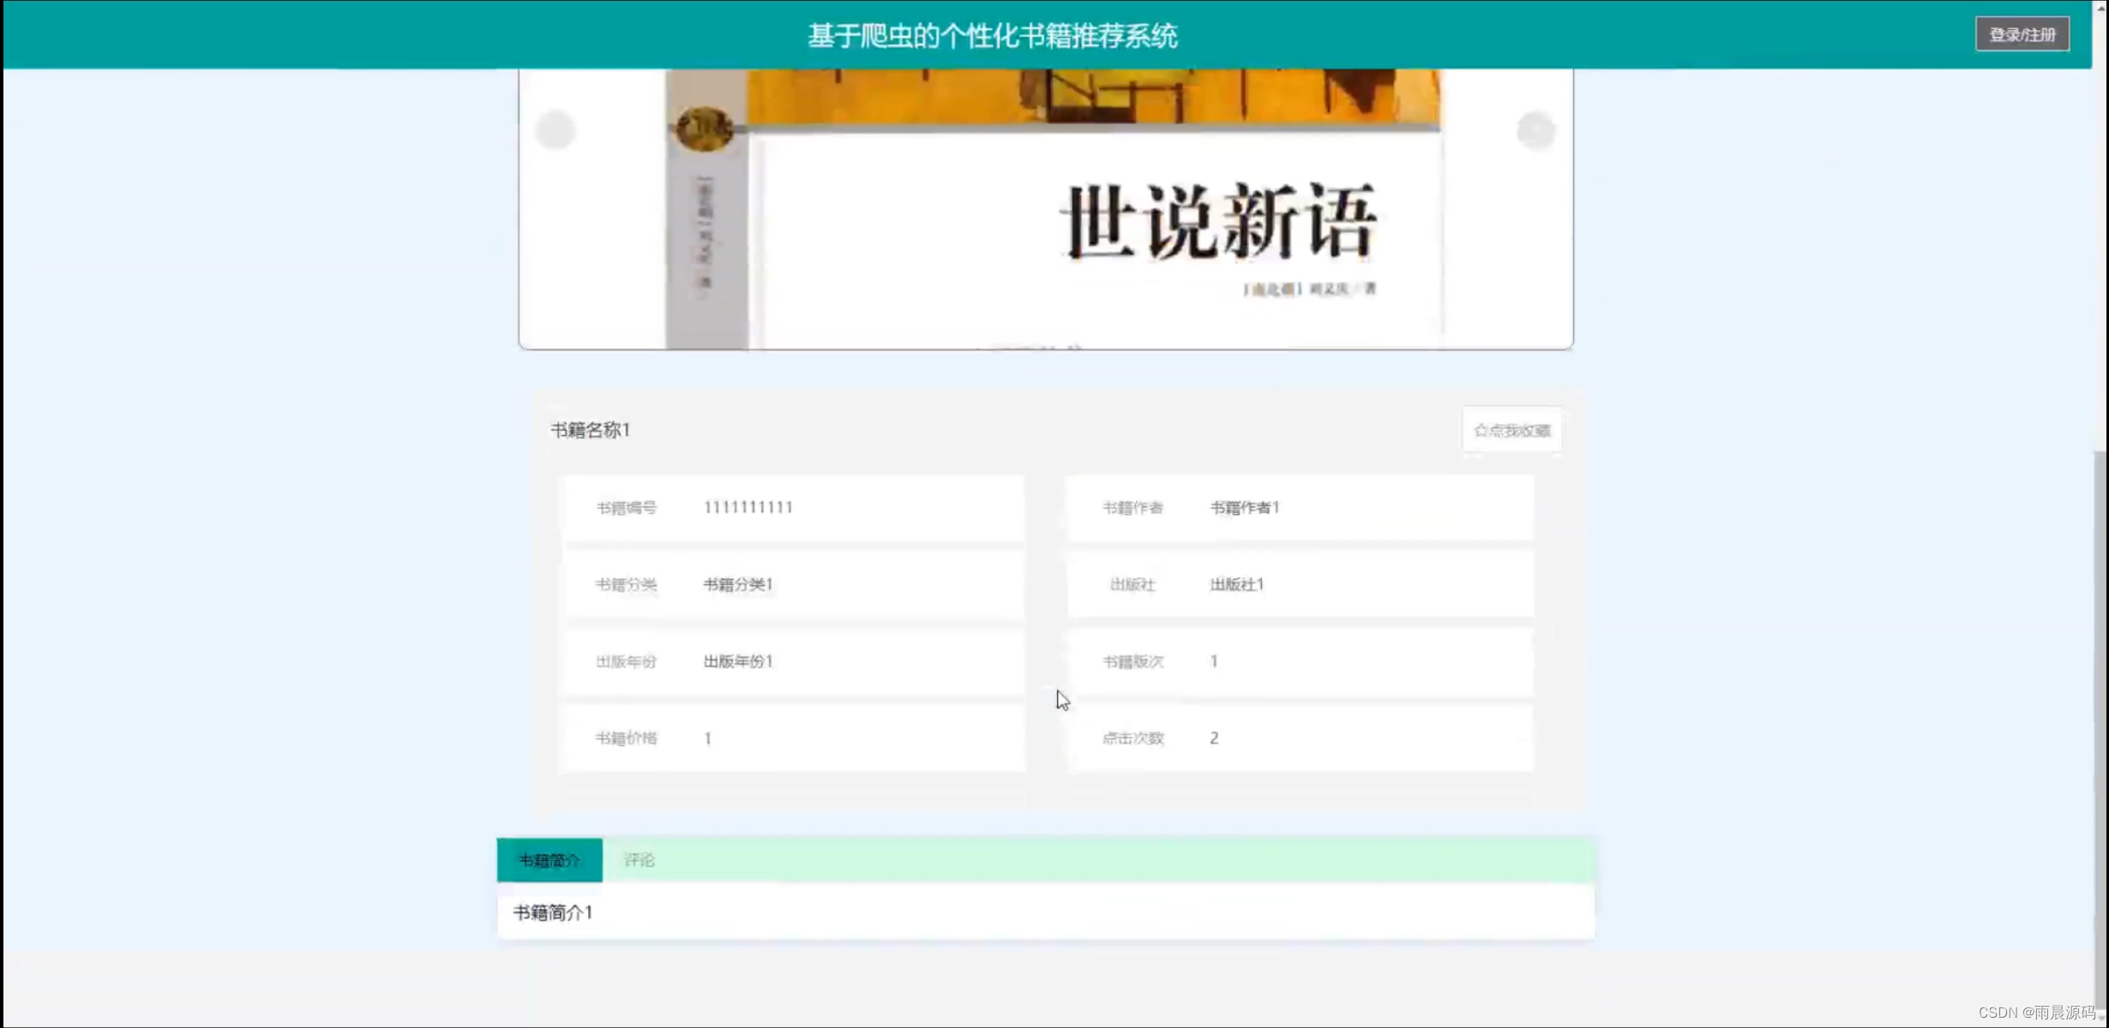Click the 出版年份 label
2109x1028 pixels.
coord(626,661)
